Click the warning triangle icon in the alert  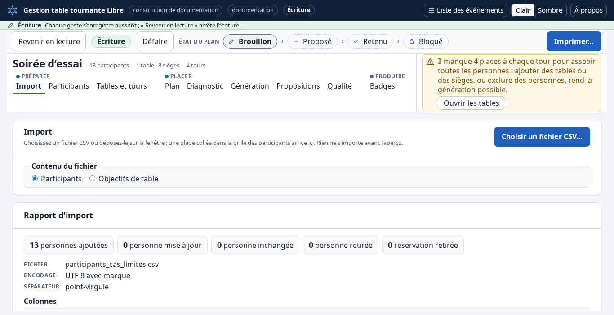coord(430,62)
